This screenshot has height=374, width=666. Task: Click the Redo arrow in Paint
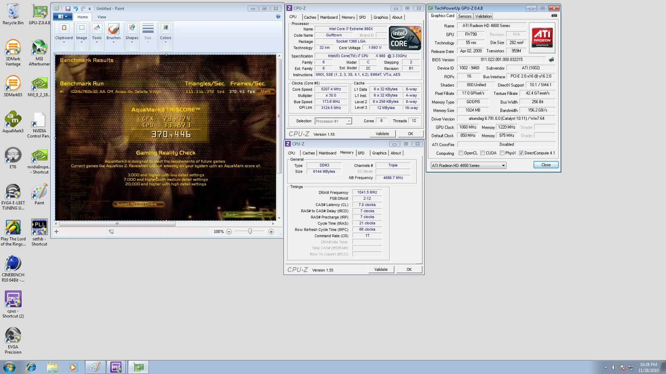[x=83, y=8]
